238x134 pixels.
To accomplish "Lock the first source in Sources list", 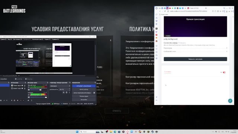I will [25, 86].
